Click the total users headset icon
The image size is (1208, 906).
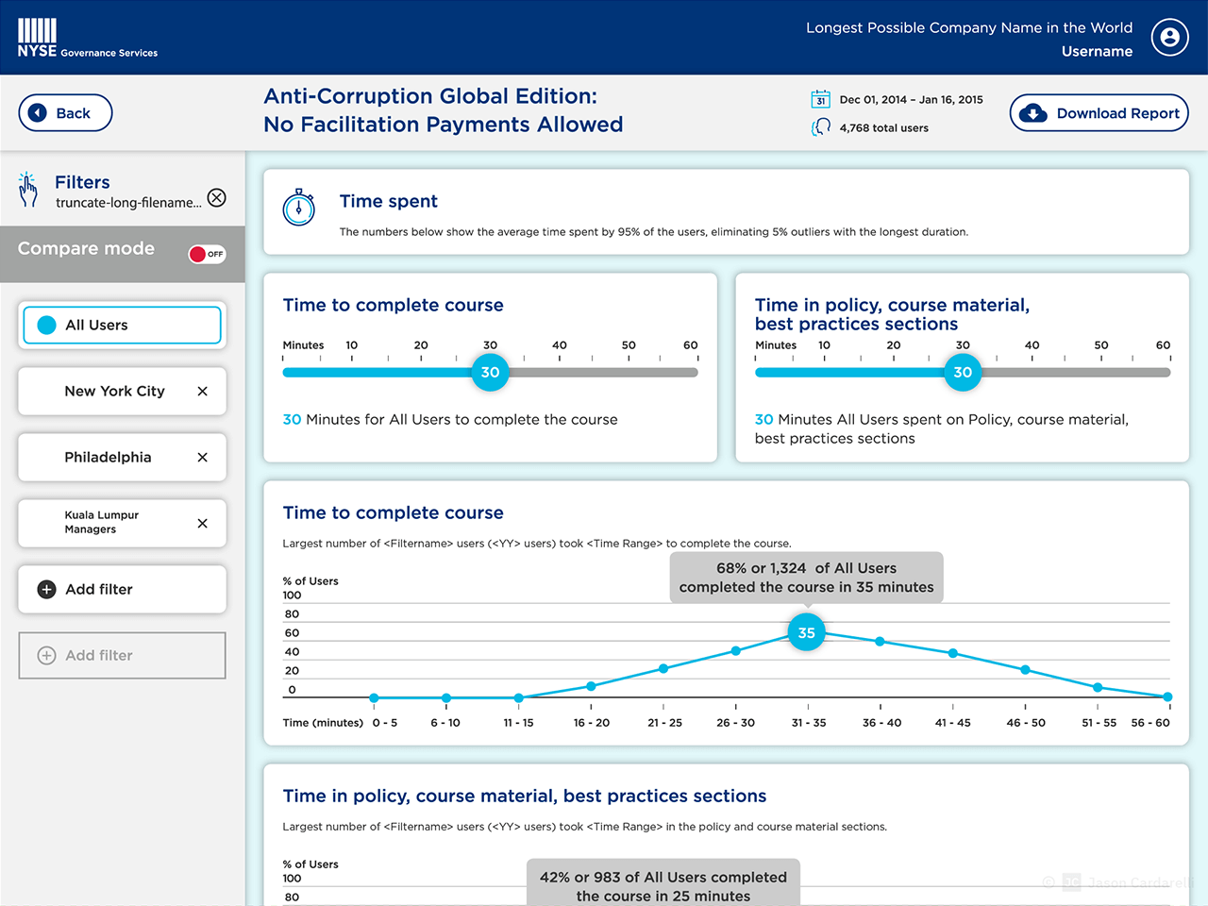point(820,127)
